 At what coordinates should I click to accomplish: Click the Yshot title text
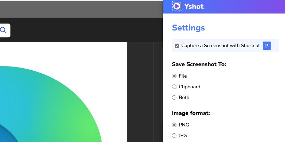pyautogui.click(x=194, y=6)
